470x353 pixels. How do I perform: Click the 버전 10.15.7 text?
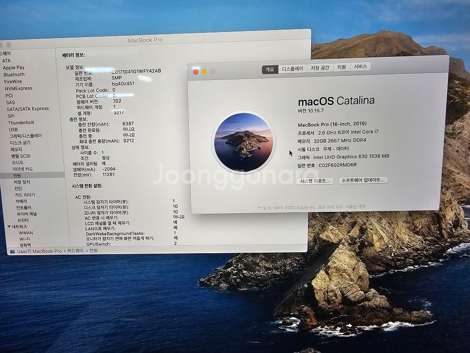311,111
